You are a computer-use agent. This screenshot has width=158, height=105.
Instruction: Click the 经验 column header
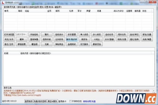(35, 11)
